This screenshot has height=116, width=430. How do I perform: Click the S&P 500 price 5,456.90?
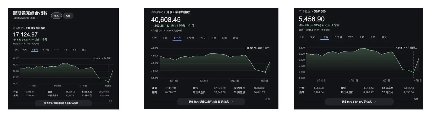click(x=311, y=19)
